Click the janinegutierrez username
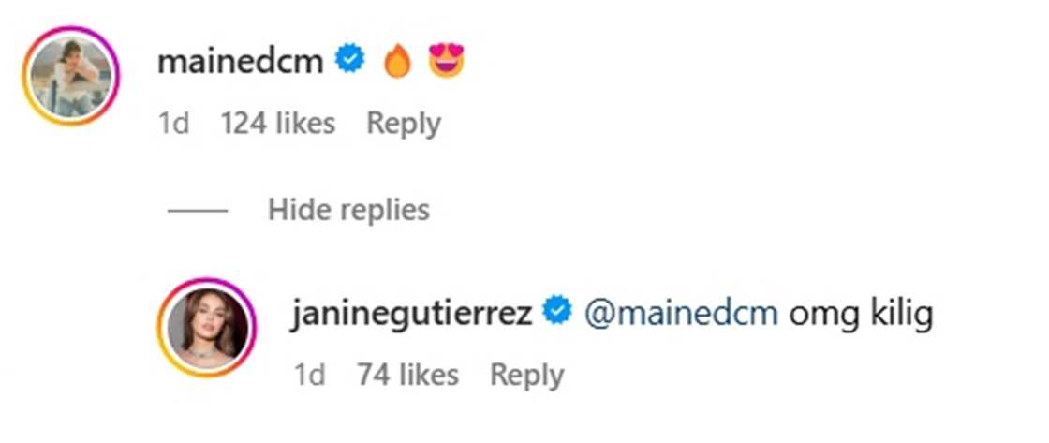 (412, 314)
